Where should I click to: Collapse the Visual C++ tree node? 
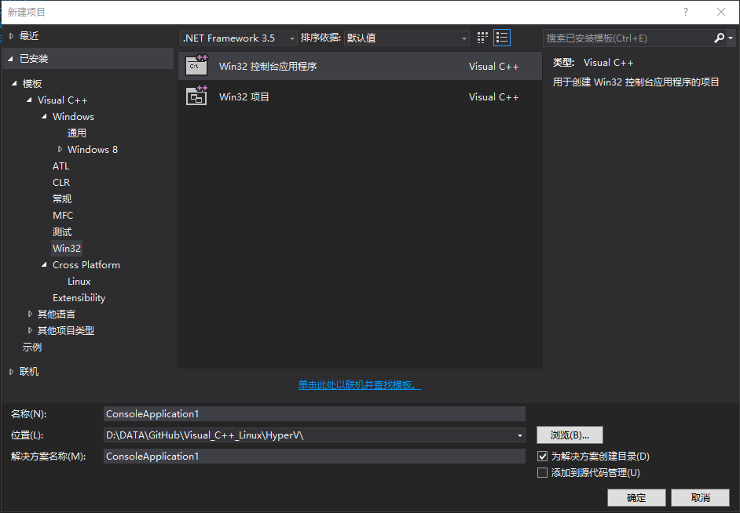click(x=29, y=100)
